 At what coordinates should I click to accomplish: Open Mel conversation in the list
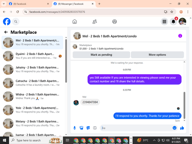[32, 43]
